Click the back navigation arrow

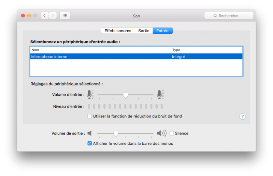[45, 16]
